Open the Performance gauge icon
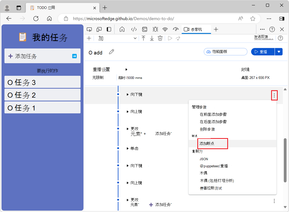 (176, 29)
